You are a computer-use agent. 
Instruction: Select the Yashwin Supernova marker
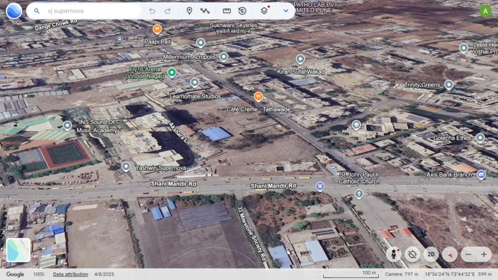click(x=125, y=167)
